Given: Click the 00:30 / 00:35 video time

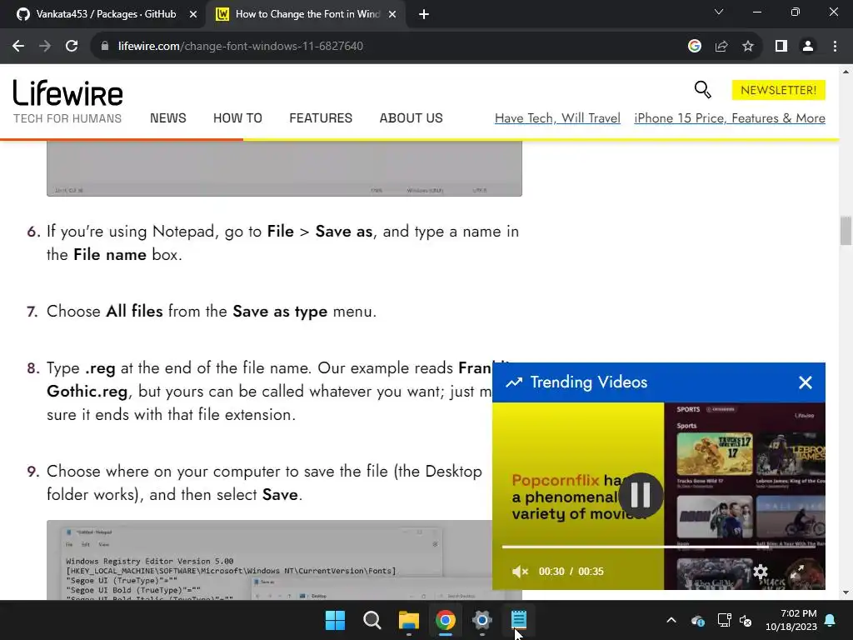Looking at the screenshot, I should pyautogui.click(x=571, y=572).
